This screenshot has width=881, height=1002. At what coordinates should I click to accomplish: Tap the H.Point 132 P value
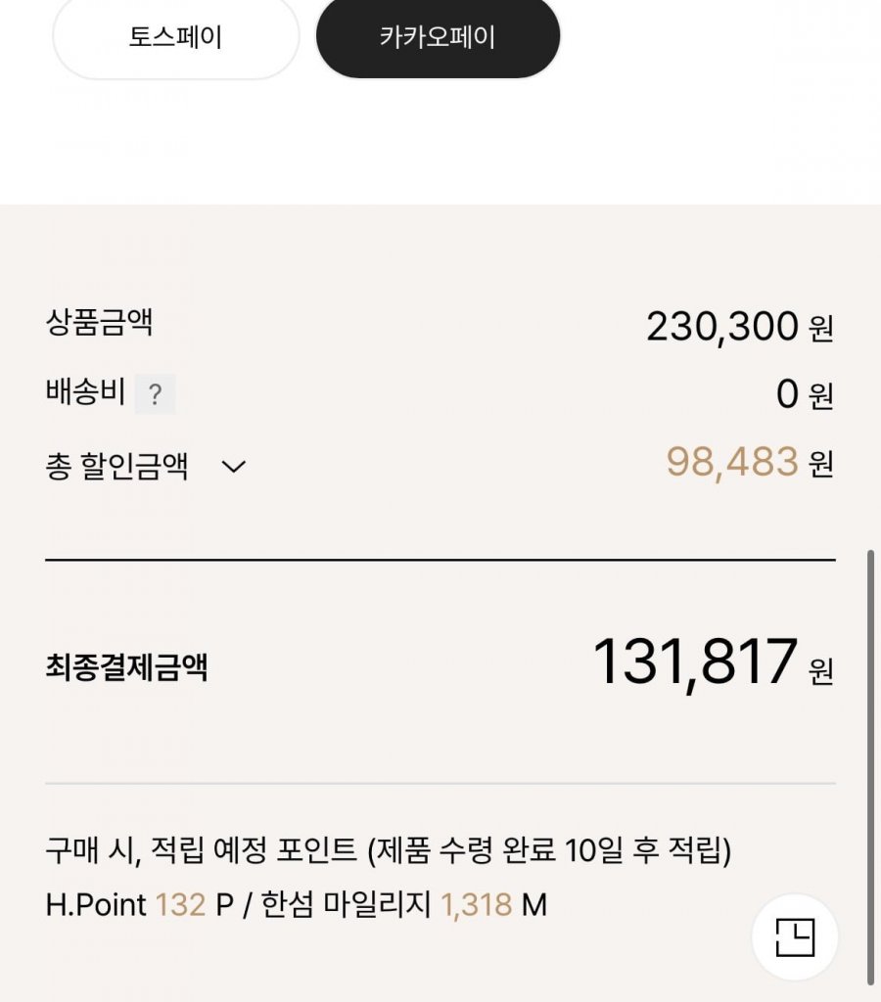coord(180,905)
